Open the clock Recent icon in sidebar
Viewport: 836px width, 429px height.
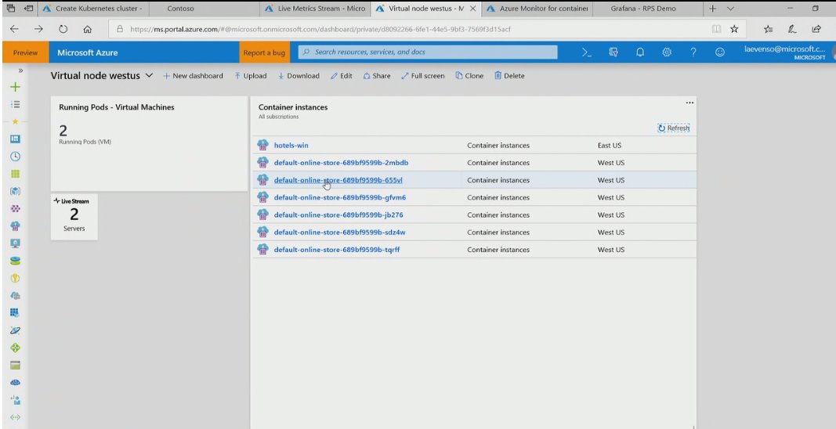coord(16,156)
